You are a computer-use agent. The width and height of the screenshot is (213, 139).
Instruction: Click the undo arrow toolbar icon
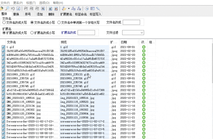[13, 9]
